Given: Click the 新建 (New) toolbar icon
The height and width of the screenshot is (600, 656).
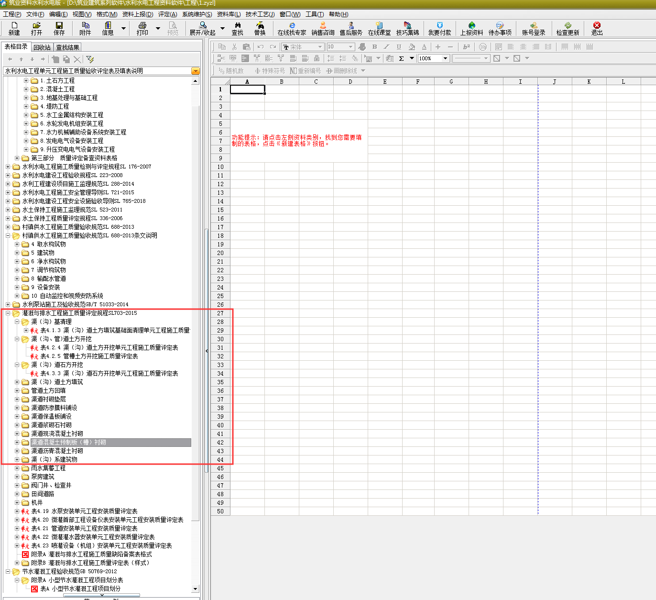Looking at the screenshot, I should click(x=14, y=29).
